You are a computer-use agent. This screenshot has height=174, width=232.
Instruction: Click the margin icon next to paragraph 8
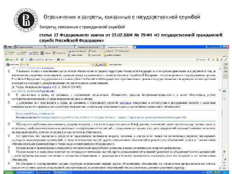(9, 94)
